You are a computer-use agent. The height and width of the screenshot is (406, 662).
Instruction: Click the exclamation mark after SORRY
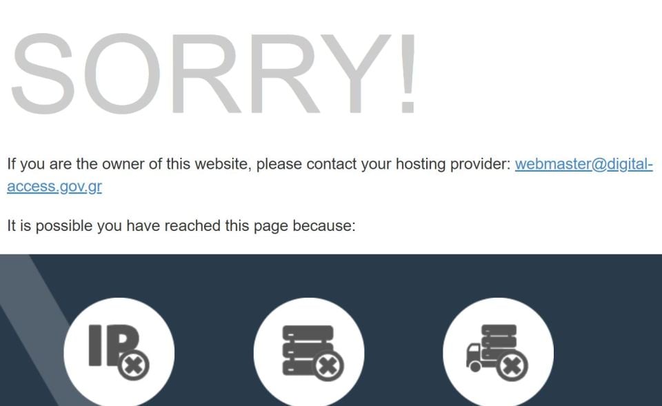[x=408, y=74]
